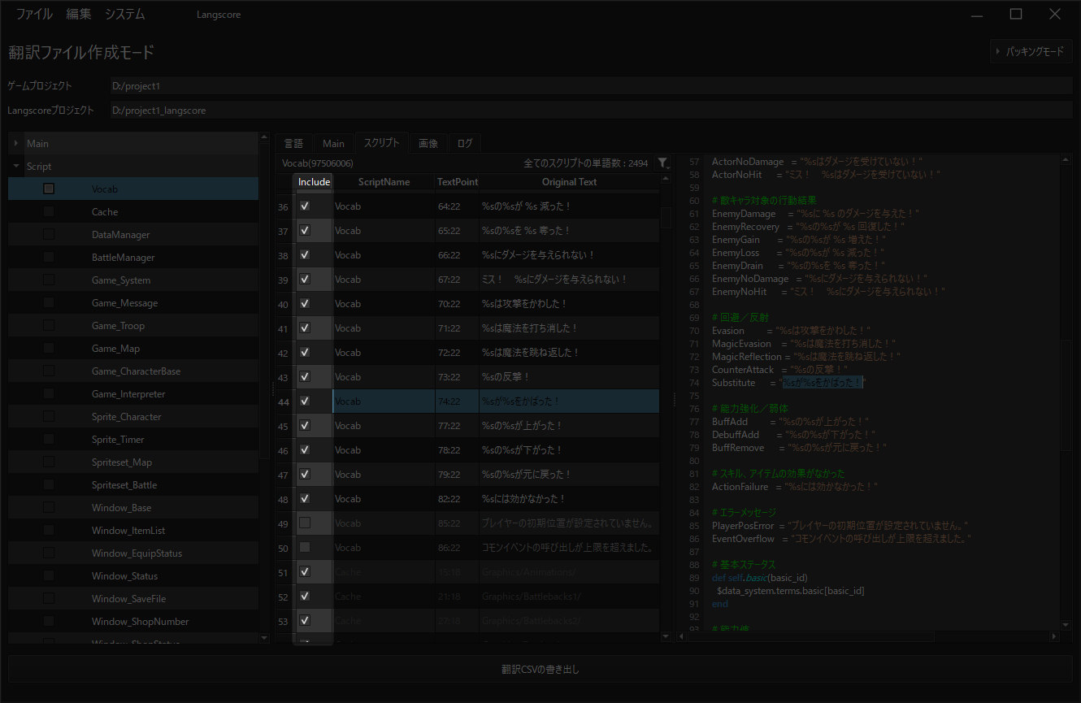The height and width of the screenshot is (703, 1081).
Task: Select Window_Status in script tree
Action: (124, 575)
